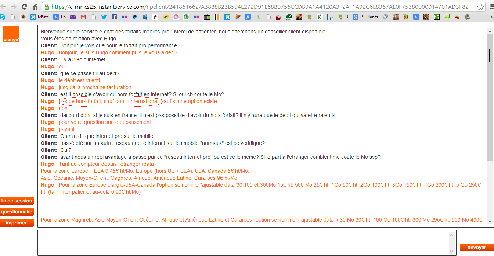Click the chat transcript scrollbar thumb
The width and height of the screenshot is (494, 256).
[x=490, y=97]
